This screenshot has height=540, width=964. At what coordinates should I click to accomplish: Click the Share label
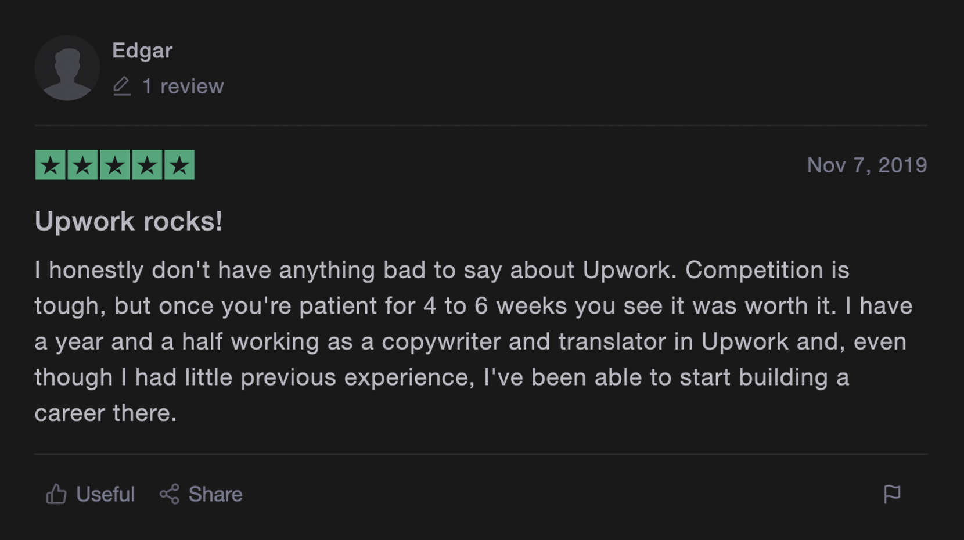pyautogui.click(x=215, y=494)
